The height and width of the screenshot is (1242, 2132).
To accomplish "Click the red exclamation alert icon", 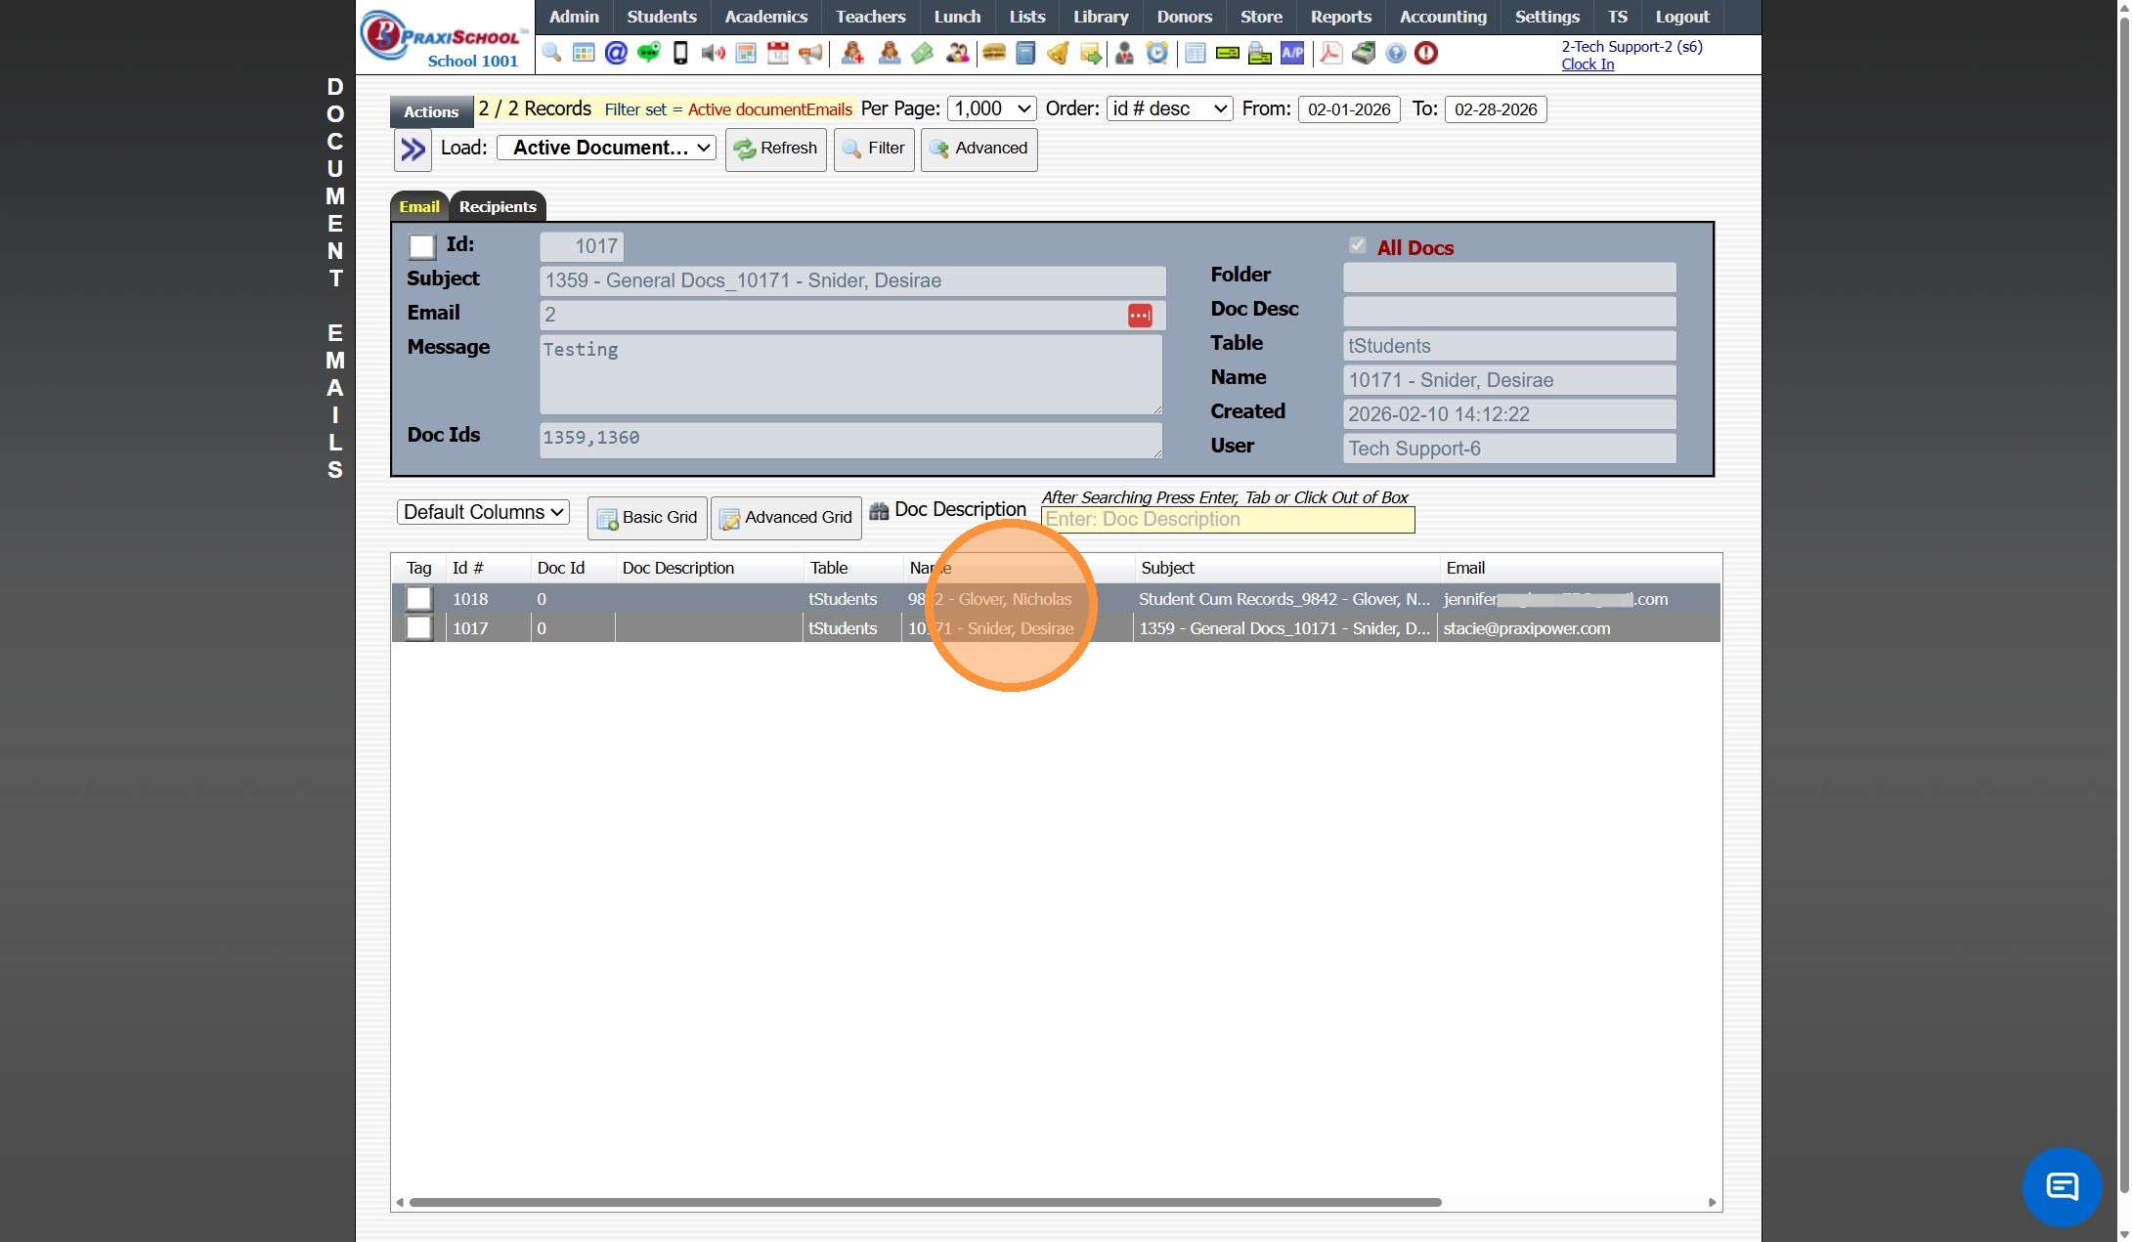I will (x=1426, y=53).
